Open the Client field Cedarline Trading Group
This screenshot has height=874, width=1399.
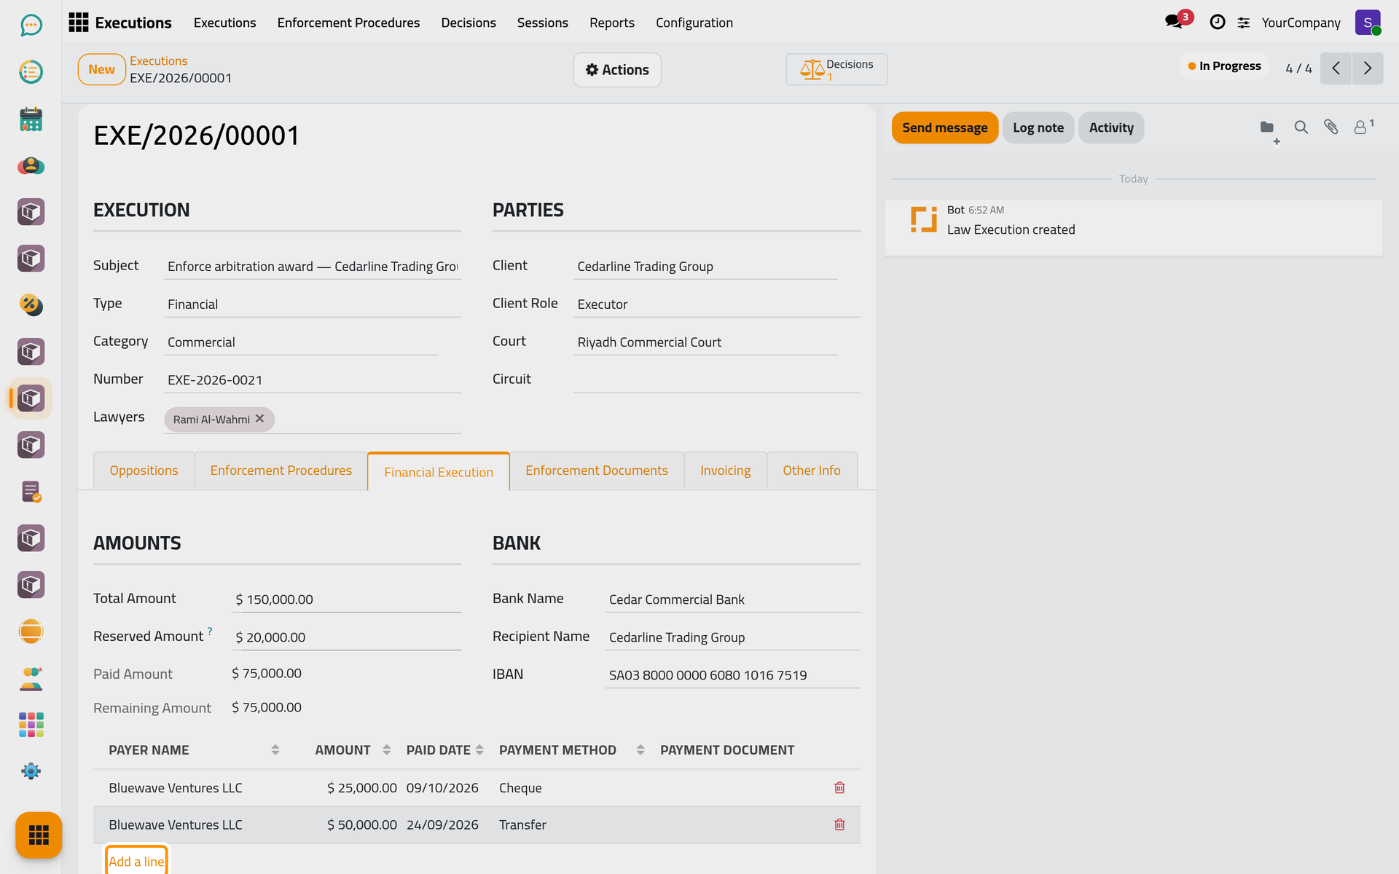point(705,267)
